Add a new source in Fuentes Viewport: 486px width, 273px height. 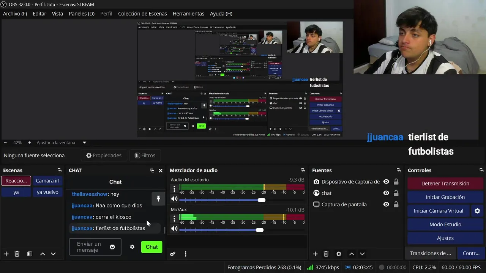point(315,254)
